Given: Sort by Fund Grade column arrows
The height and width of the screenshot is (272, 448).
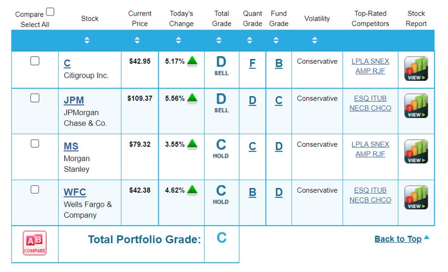Looking at the screenshot, I should pyautogui.click(x=276, y=41).
